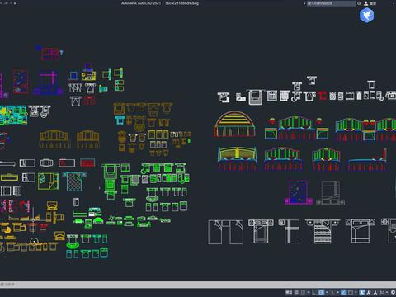This screenshot has width=396, height=297.
Task: Open snap mode dropdown arrow
Action: click(x=309, y=292)
